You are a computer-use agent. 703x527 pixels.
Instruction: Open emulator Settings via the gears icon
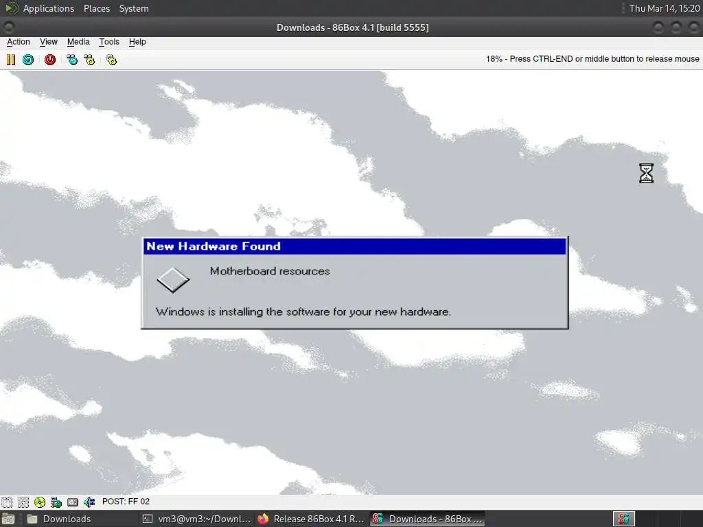[111, 60]
